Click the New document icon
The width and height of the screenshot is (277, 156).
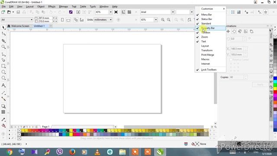tap(3, 12)
